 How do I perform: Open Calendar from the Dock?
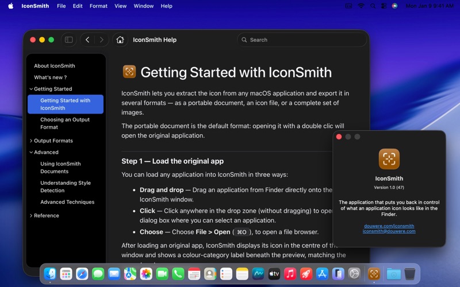pos(194,274)
